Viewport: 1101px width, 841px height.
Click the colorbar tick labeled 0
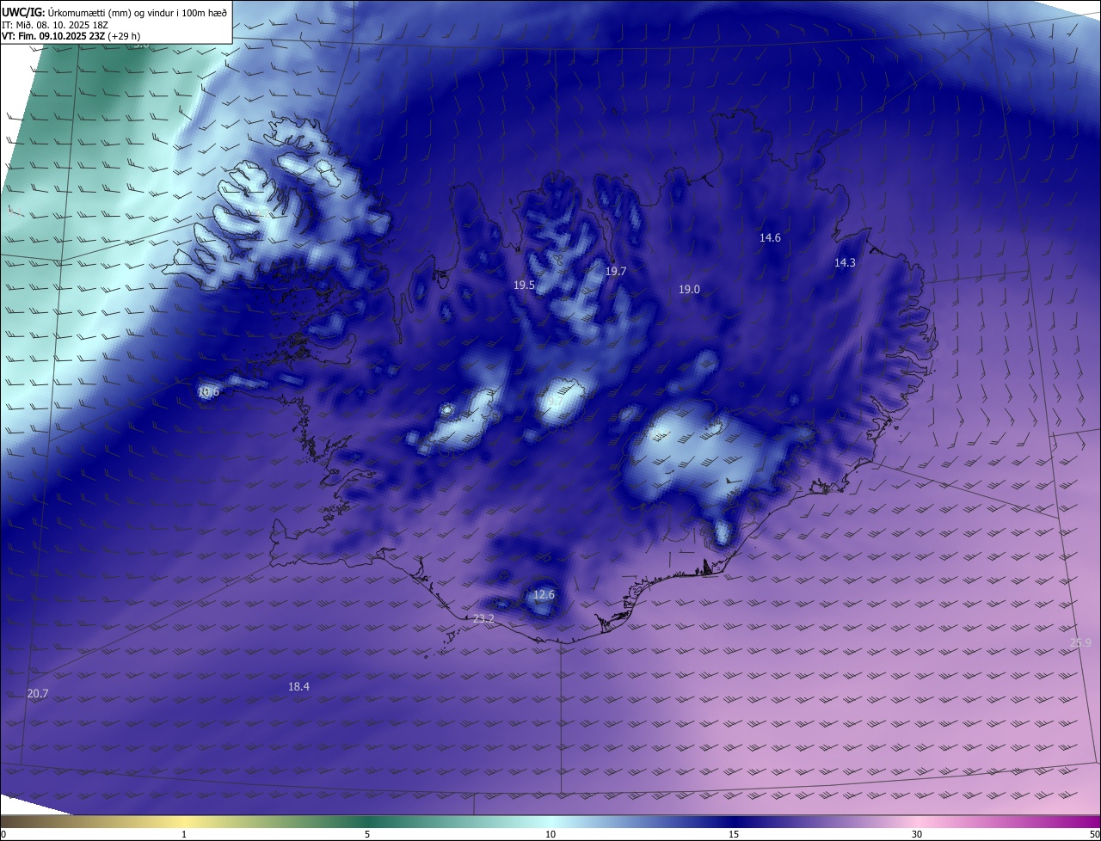[3, 834]
